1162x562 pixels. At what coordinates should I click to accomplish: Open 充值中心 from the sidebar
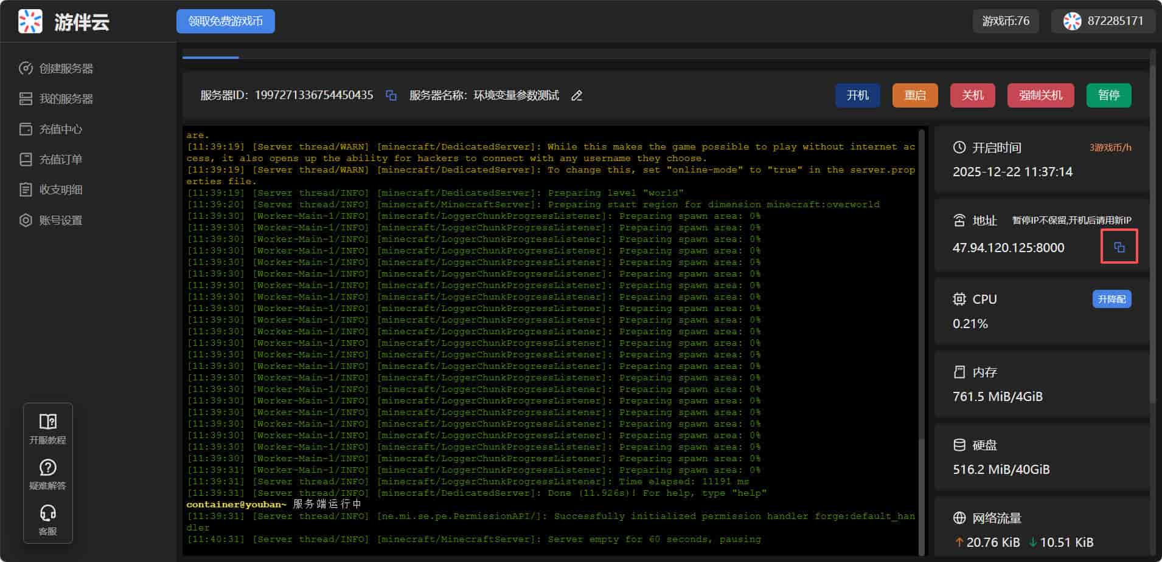tap(60, 129)
